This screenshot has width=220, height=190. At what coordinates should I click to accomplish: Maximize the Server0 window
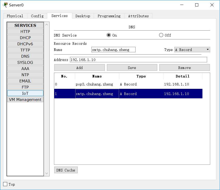(x=197, y=5)
